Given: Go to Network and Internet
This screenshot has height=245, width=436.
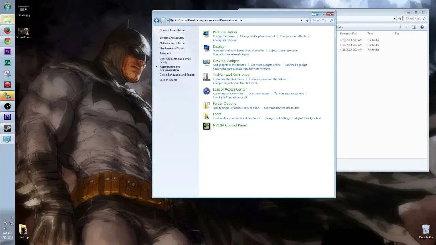Looking at the screenshot, I should point(172,43).
